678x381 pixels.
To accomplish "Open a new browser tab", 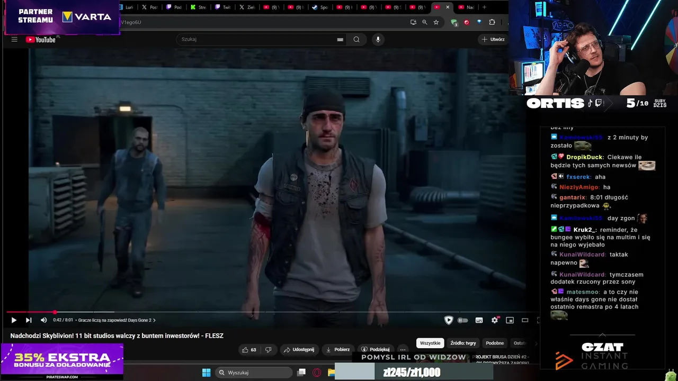I will tap(484, 7).
